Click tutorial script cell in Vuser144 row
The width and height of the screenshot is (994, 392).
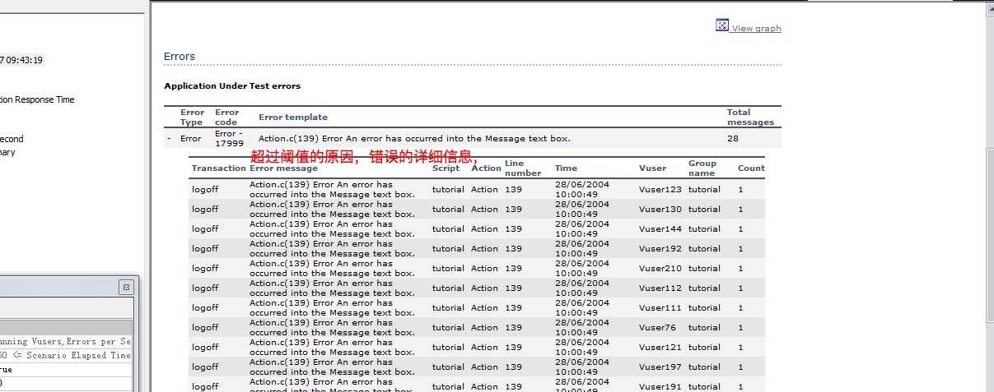tap(448, 229)
